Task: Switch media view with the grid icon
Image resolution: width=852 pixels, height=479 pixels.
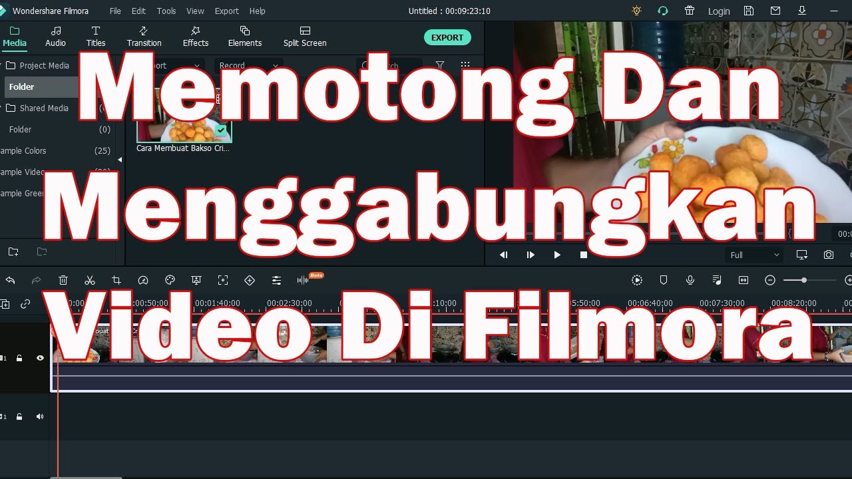Action: 465,65
